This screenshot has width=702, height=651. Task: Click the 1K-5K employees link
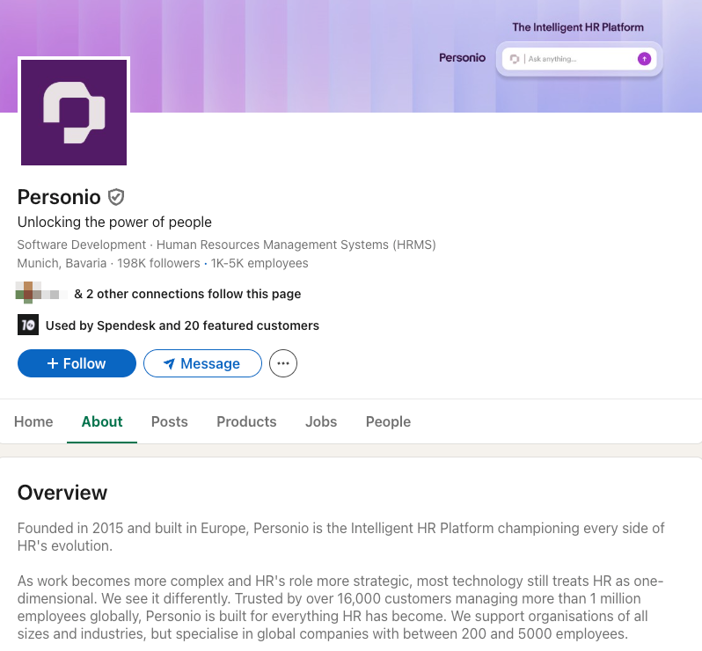260,263
